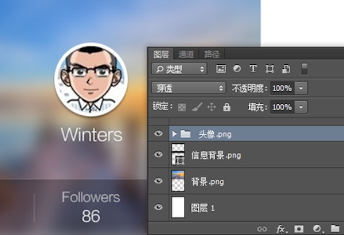Viewport: 344px width, 235px height.
Task: Lock transparent pixels checkerboard icon
Action: 182,107
